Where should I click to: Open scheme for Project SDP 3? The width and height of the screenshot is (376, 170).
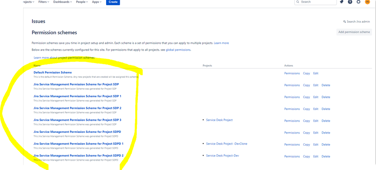click(x=77, y=120)
